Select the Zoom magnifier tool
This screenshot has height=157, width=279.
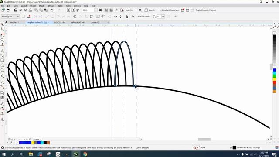click(x=2, y=40)
